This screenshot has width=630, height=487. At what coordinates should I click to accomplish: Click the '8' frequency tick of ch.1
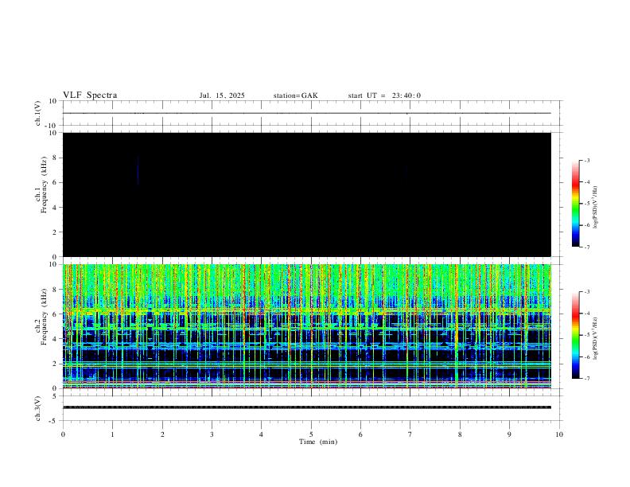click(55, 158)
